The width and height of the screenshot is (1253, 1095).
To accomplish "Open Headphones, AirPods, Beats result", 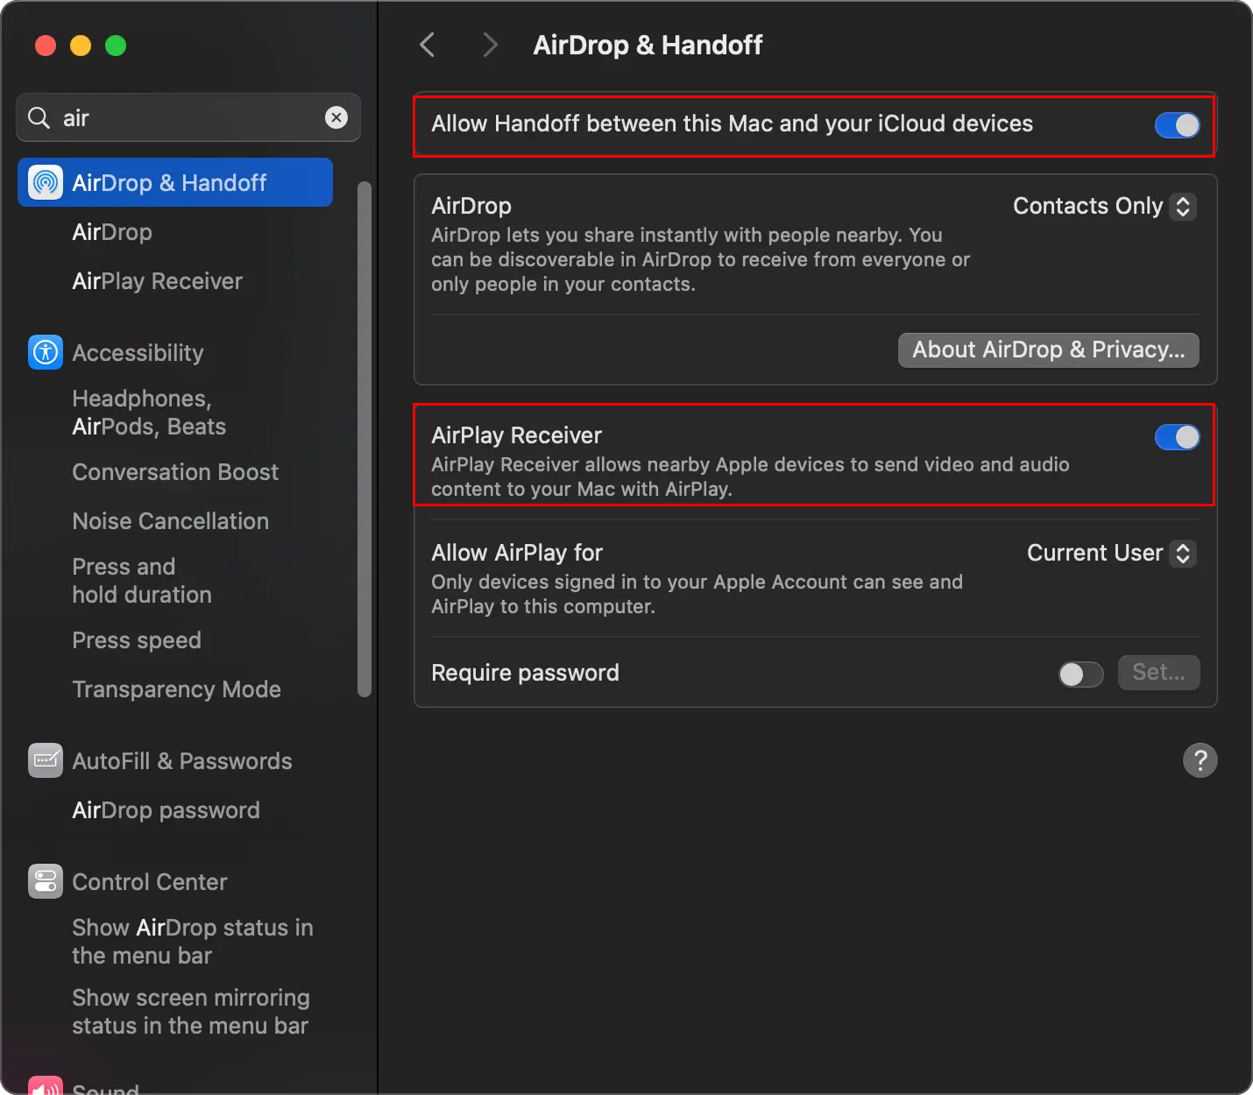I will 149,413.
